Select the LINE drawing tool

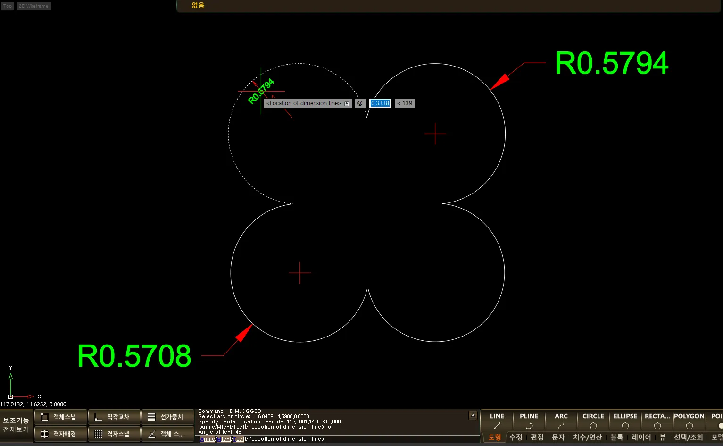pyautogui.click(x=497, y=421)
